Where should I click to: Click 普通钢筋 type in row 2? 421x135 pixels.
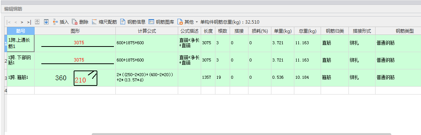tap(386, 60)
